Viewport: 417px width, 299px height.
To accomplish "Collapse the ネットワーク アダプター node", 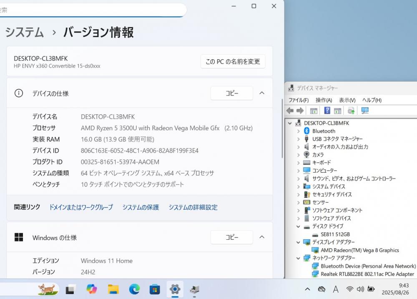I will 298,258.
